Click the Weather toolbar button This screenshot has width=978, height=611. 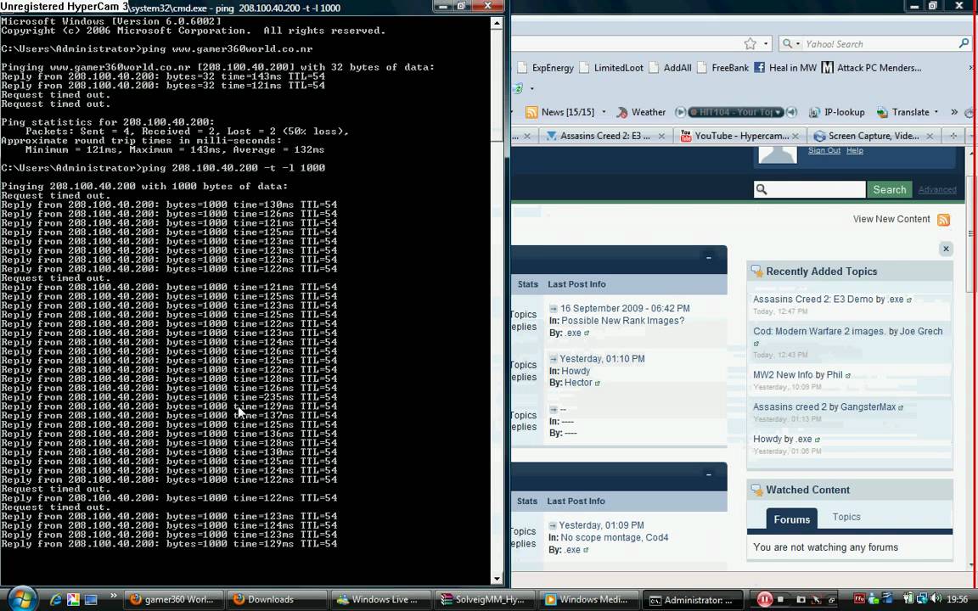point(641,112)
